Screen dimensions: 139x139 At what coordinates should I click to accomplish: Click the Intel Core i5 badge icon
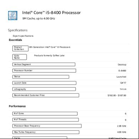13,16
